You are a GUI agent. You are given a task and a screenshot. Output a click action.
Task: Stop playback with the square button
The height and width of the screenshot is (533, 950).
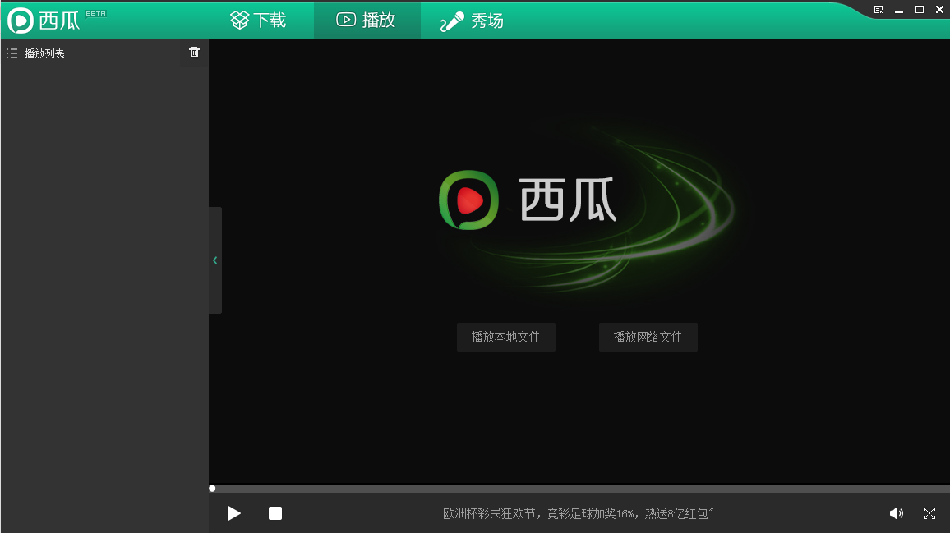[x=275, y=512]
